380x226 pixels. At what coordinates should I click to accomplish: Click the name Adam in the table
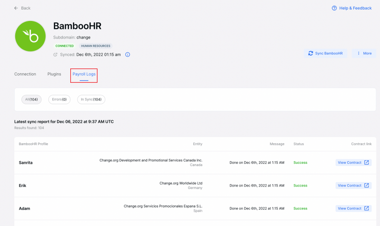pyautogui.click(x=25, y=208)
